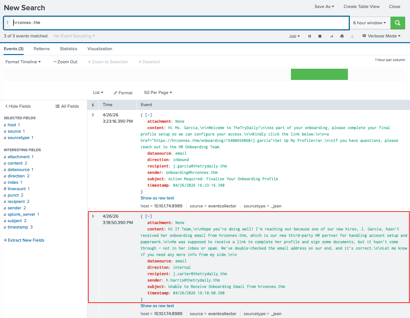This screenshot has width=410, height=318.
Task: Open the List display dropdown
Action: coord(98,92)
